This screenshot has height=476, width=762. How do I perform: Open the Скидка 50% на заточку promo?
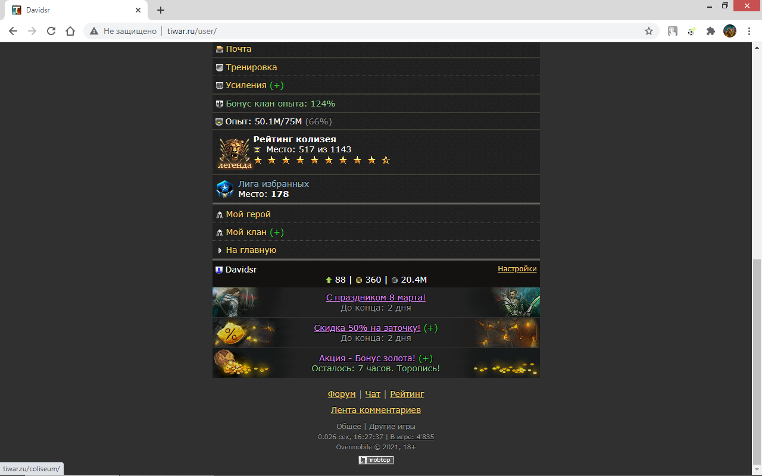coord(367,328)
